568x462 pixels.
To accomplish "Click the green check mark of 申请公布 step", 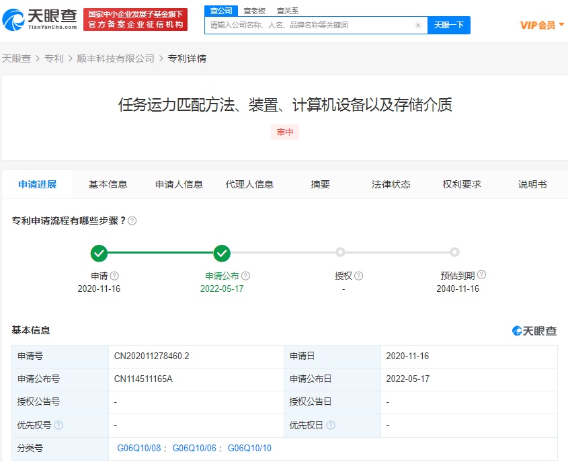I will point(222,253).
